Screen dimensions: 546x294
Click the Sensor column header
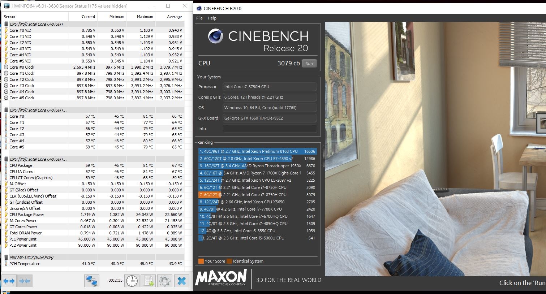tap(35, 17)
